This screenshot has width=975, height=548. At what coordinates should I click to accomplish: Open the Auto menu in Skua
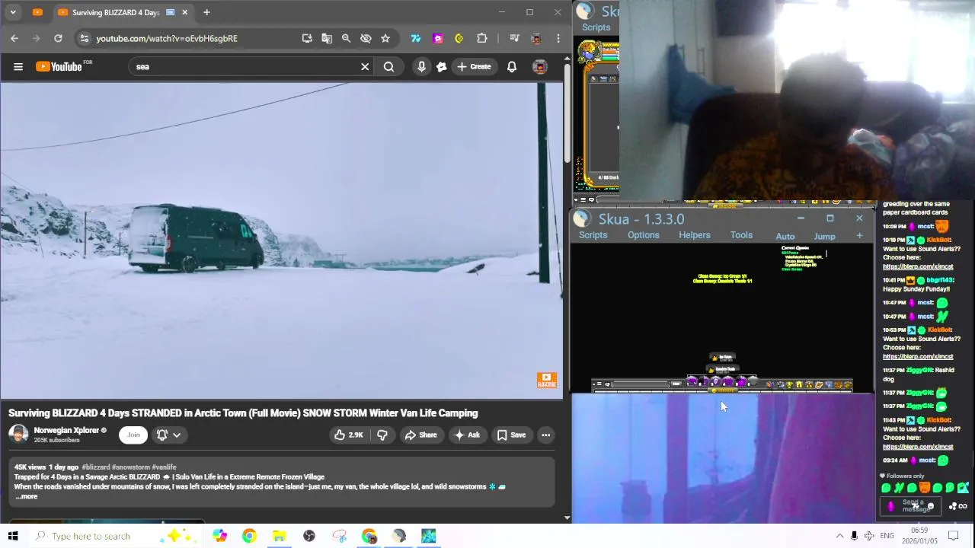[x=785, y=237]
